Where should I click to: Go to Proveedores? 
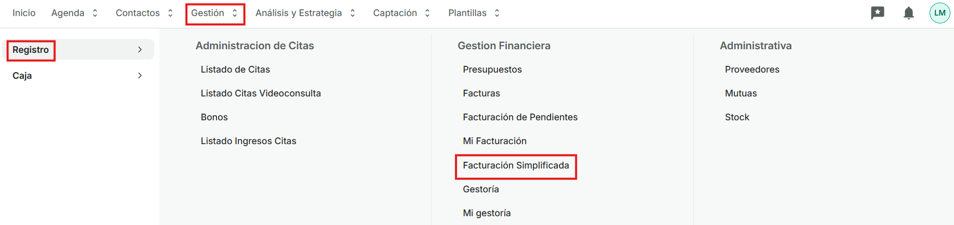click(751, 69)
